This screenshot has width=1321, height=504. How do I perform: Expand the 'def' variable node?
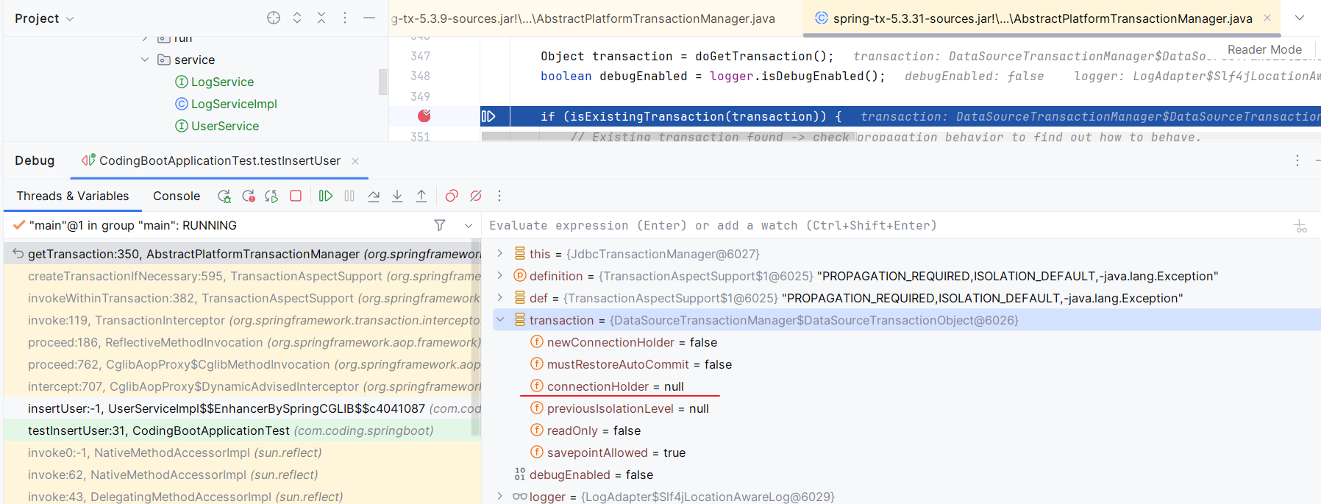500,297
